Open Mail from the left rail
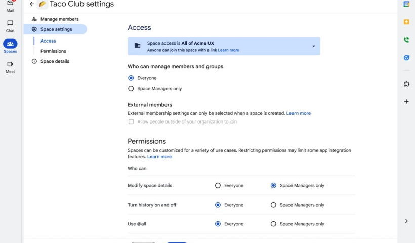Image resolution: width=415 pixels, height=243 pixels. [x=10, y=6]
